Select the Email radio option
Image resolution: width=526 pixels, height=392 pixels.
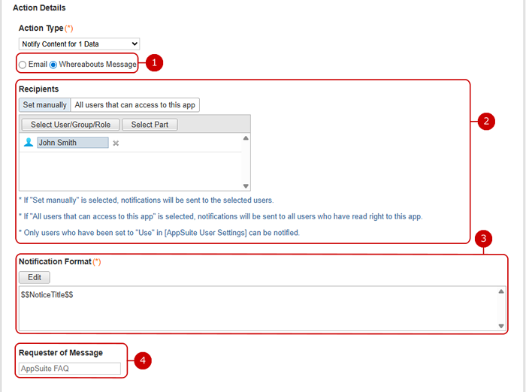click(x=23, y=65)
